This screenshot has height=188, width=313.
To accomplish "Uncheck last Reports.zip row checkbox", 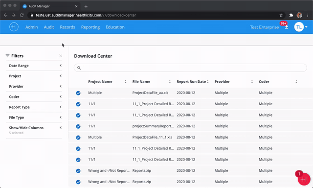I will 78,182.
